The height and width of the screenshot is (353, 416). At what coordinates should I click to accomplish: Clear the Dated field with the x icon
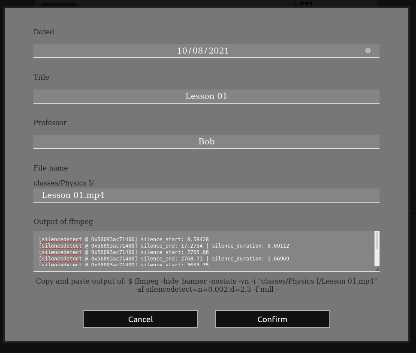368,51
